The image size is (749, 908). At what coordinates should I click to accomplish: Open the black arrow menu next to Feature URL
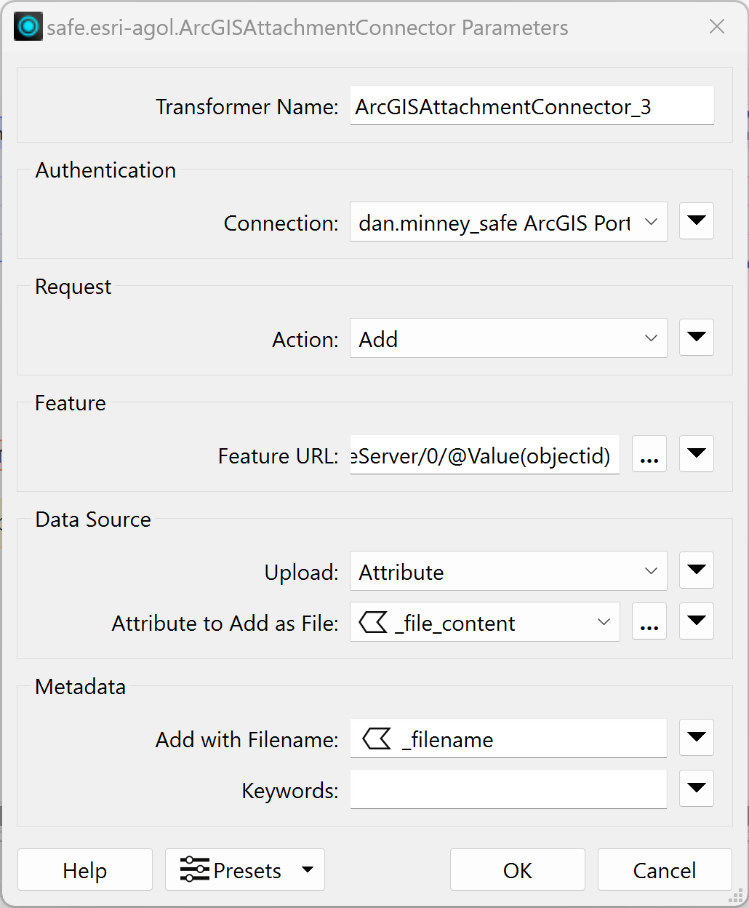click(x=697, y=454)
